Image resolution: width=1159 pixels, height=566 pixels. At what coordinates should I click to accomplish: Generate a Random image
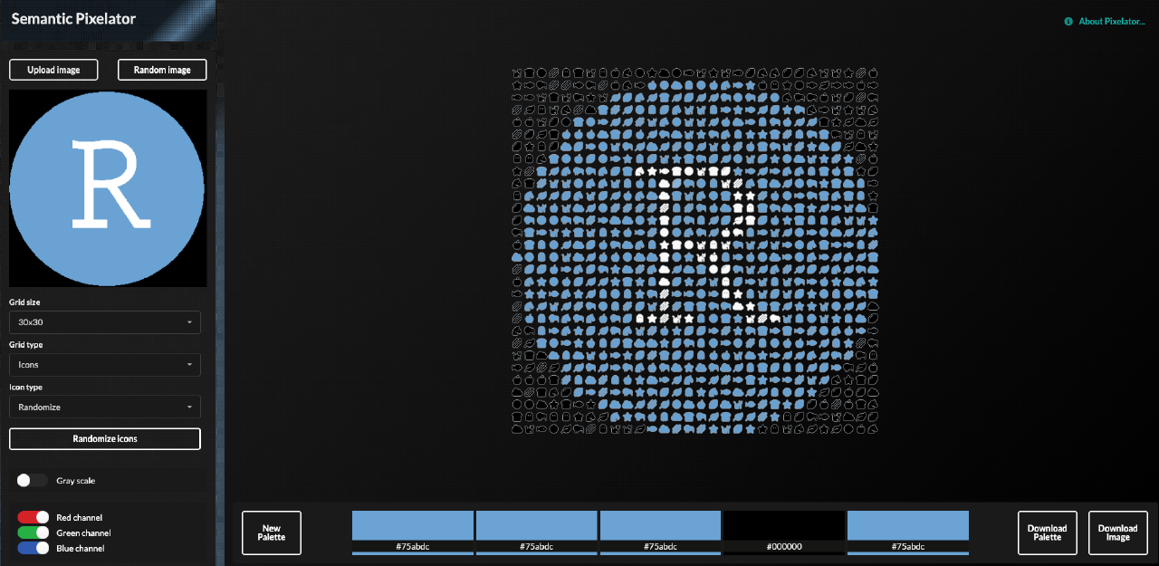click(x=161, y=70)
